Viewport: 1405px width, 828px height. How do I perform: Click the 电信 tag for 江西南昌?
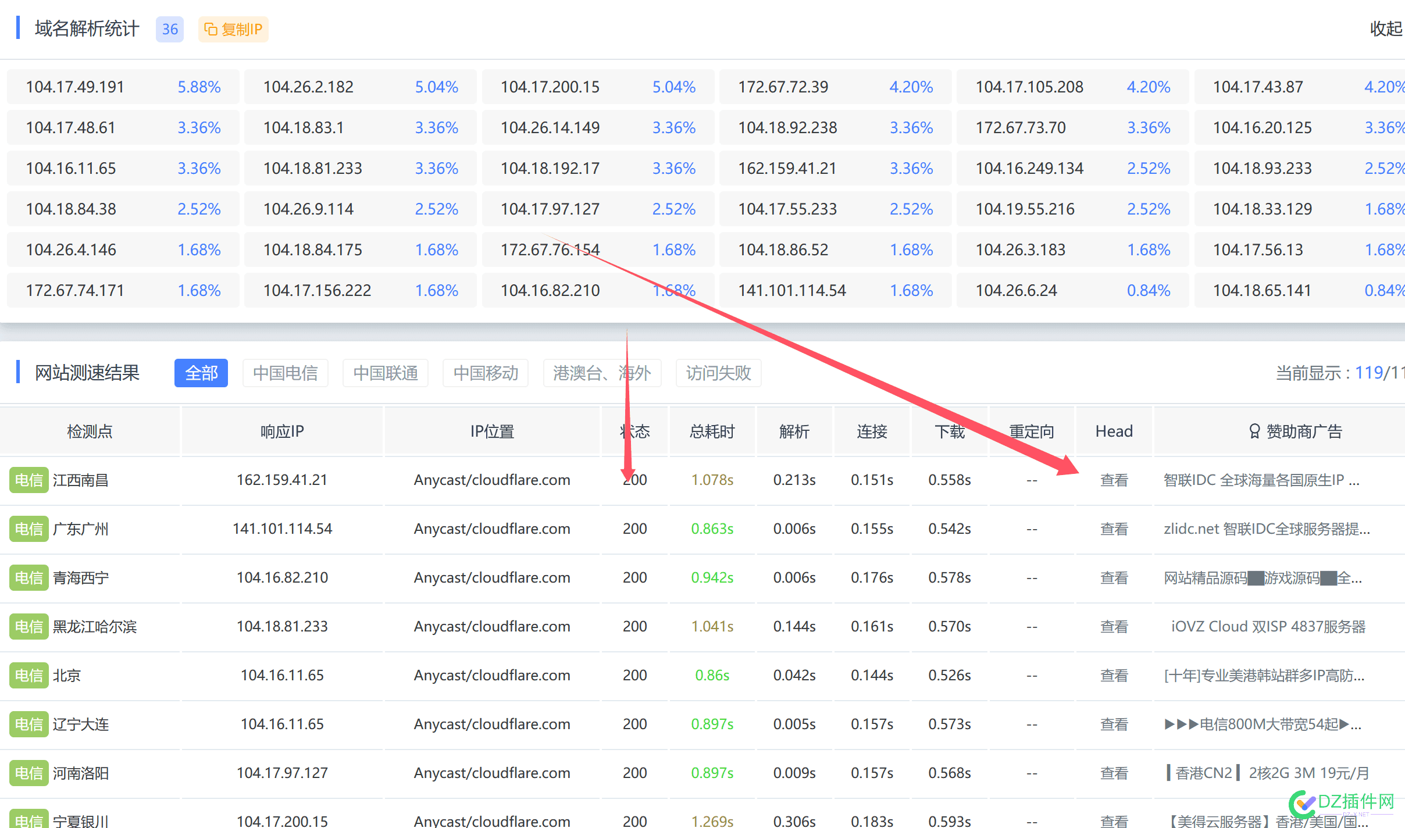[x=29, y=480]
